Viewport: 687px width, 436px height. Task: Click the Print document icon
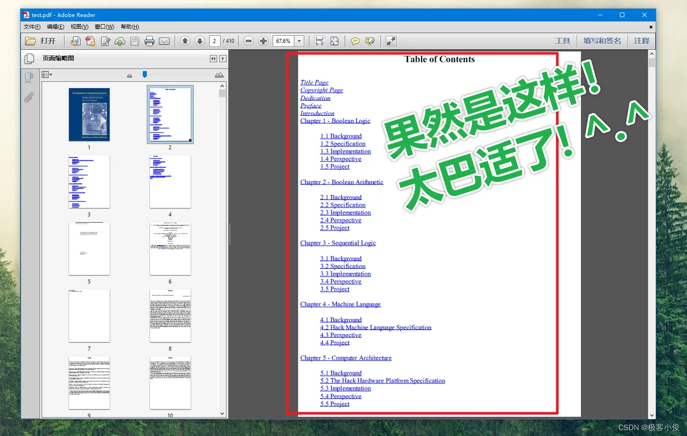[x=150, y=41]
